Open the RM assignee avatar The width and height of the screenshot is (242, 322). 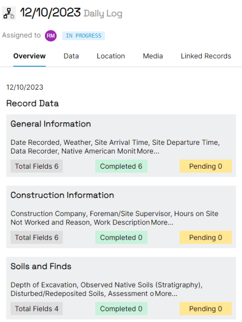51,36
